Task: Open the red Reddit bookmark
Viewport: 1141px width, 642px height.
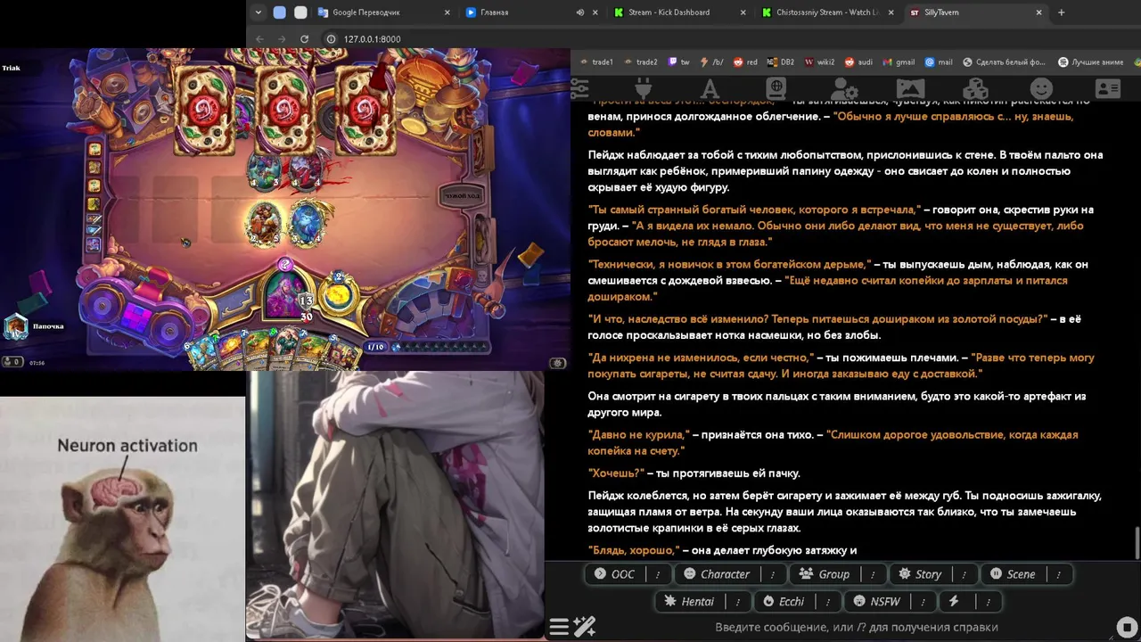Action: click(745, 62)
